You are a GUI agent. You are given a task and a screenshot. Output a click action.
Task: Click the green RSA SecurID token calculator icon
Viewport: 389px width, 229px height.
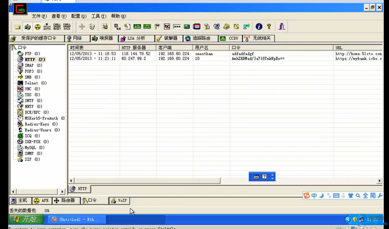click(x=187, y=26)
